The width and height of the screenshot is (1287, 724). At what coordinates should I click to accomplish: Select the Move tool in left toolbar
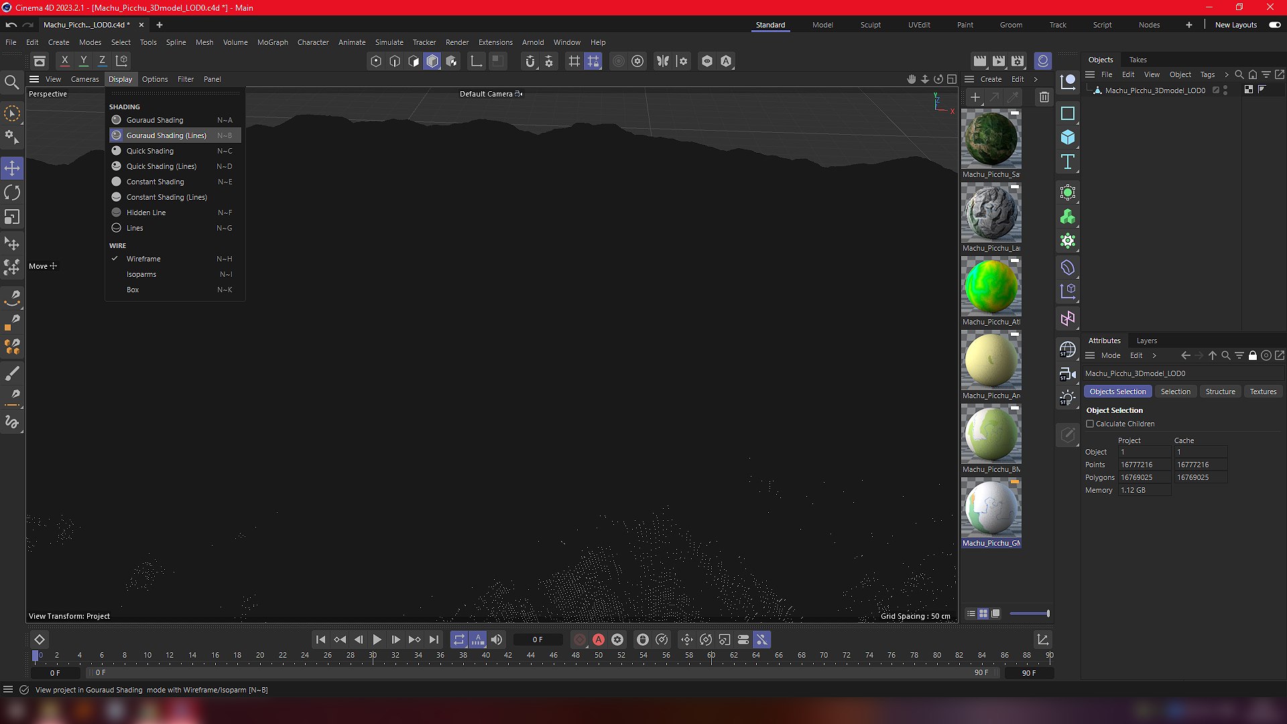[x=12, y=168]
